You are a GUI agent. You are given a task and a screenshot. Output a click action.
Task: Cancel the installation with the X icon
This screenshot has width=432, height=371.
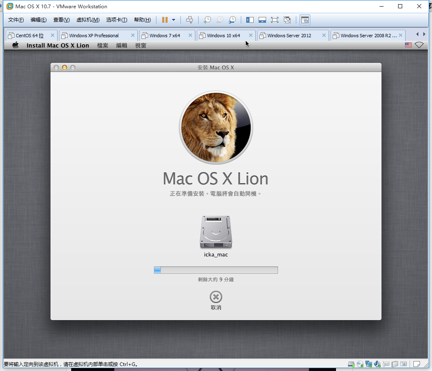[216, 297]
